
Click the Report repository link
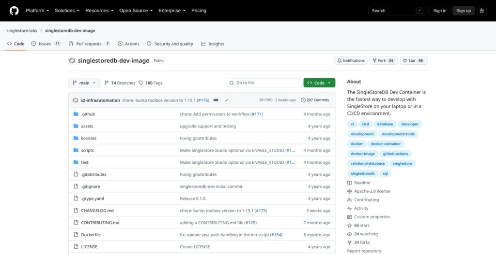pos(364,251)
